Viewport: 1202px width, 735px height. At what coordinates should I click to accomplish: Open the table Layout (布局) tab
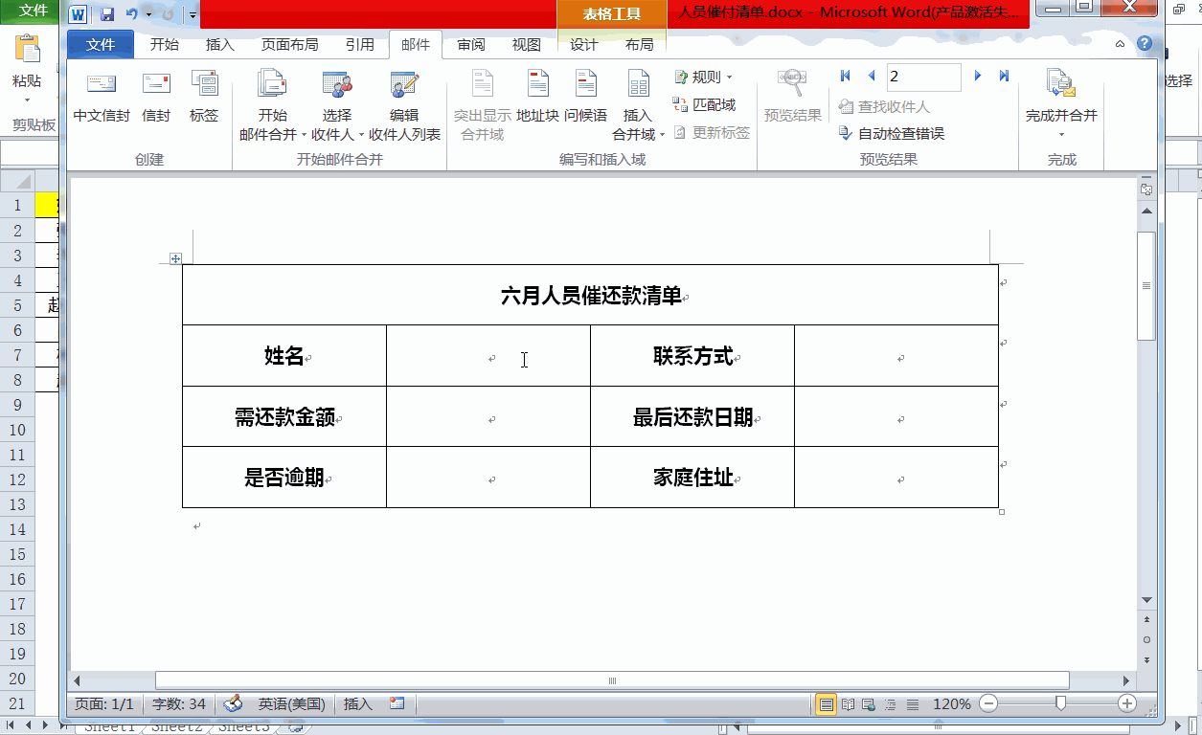click(x=640, y=45)
